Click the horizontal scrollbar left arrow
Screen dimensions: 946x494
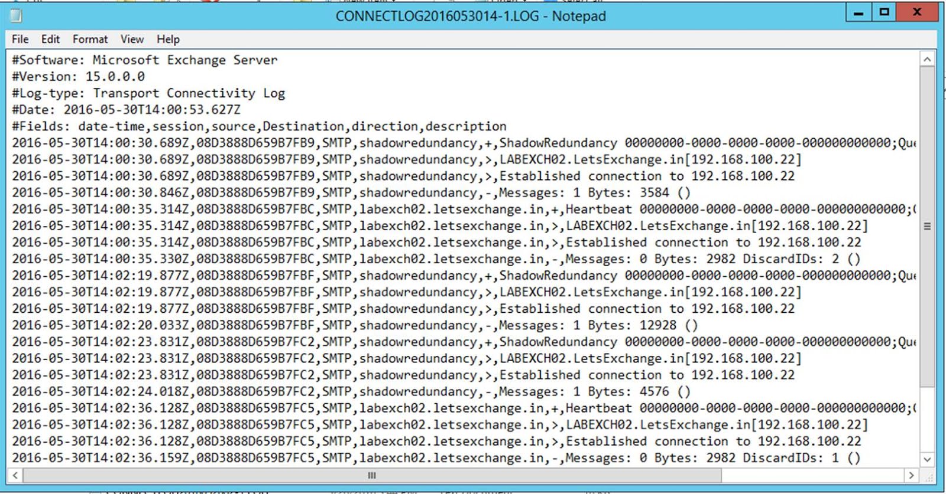[15, 475]
